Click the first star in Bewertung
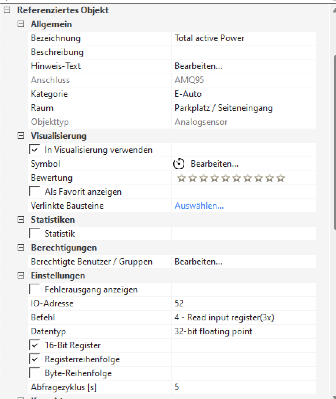Viewport: 336px width, 399px height. coord(181,179)
